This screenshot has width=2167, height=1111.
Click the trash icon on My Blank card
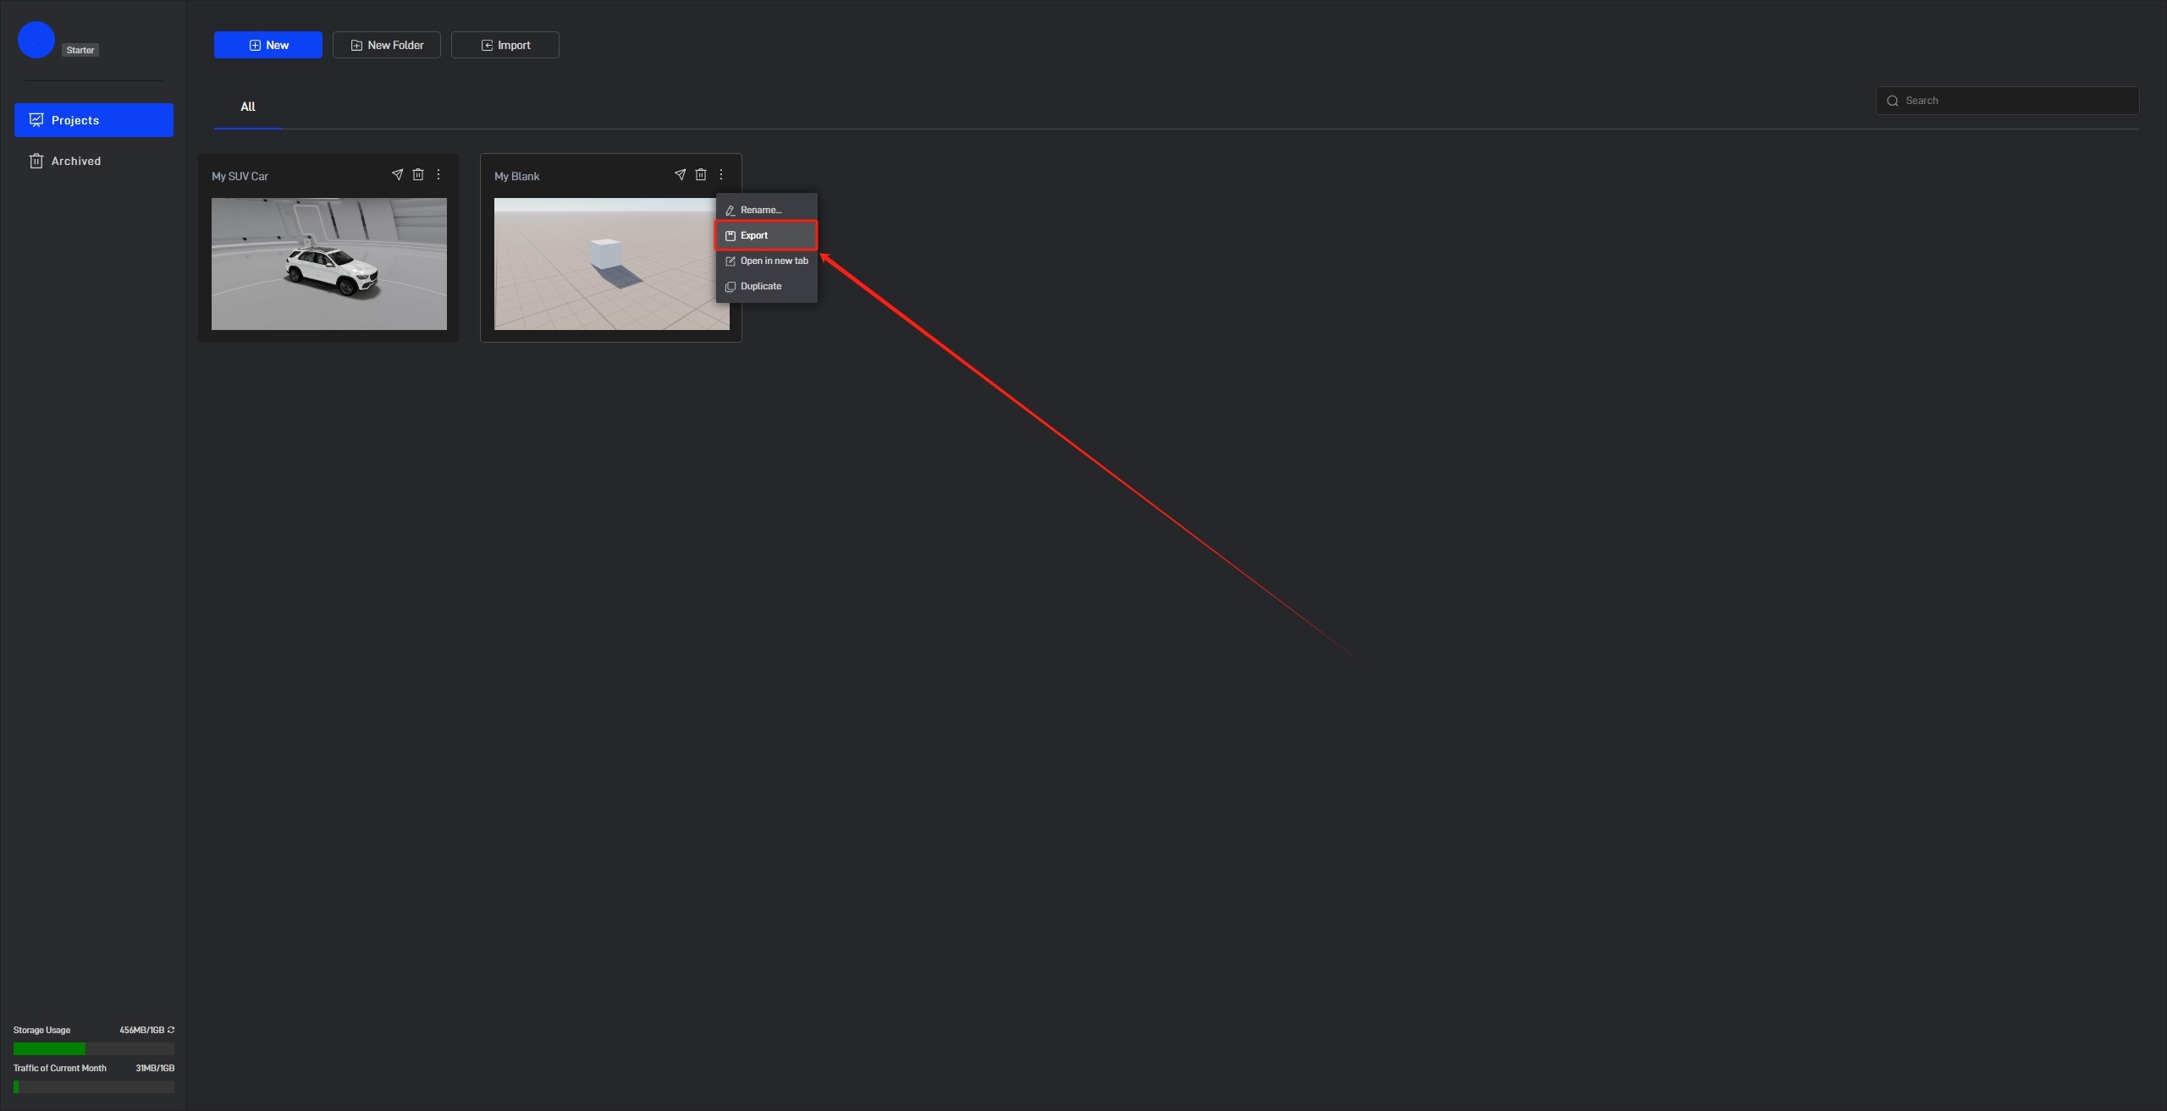701,174
